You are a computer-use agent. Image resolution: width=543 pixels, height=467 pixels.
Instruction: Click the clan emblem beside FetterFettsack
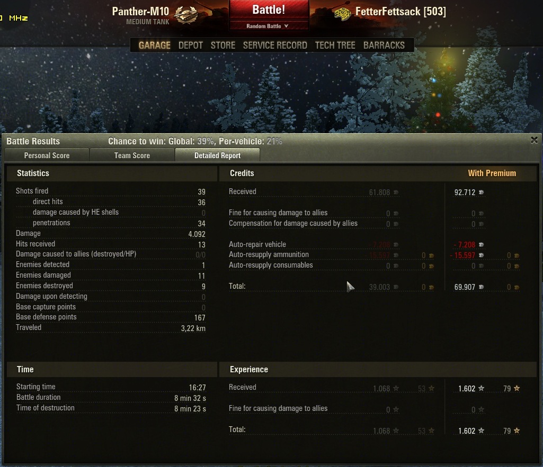click(343, 14)
